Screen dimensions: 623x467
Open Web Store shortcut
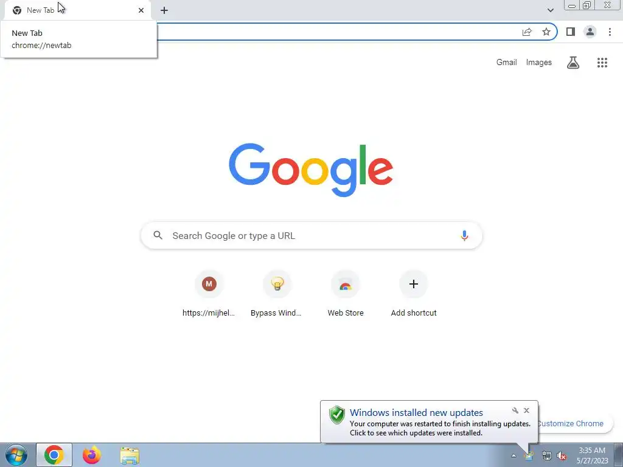click(x=346, y=294)
